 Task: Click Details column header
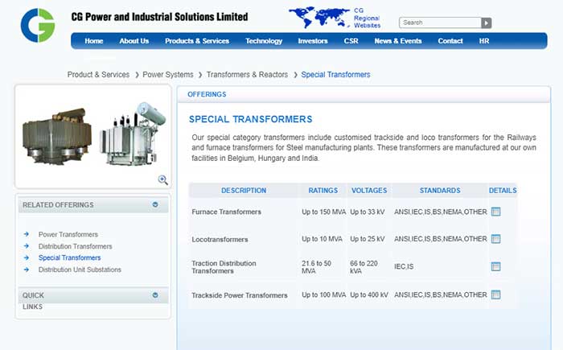point(503,191)
